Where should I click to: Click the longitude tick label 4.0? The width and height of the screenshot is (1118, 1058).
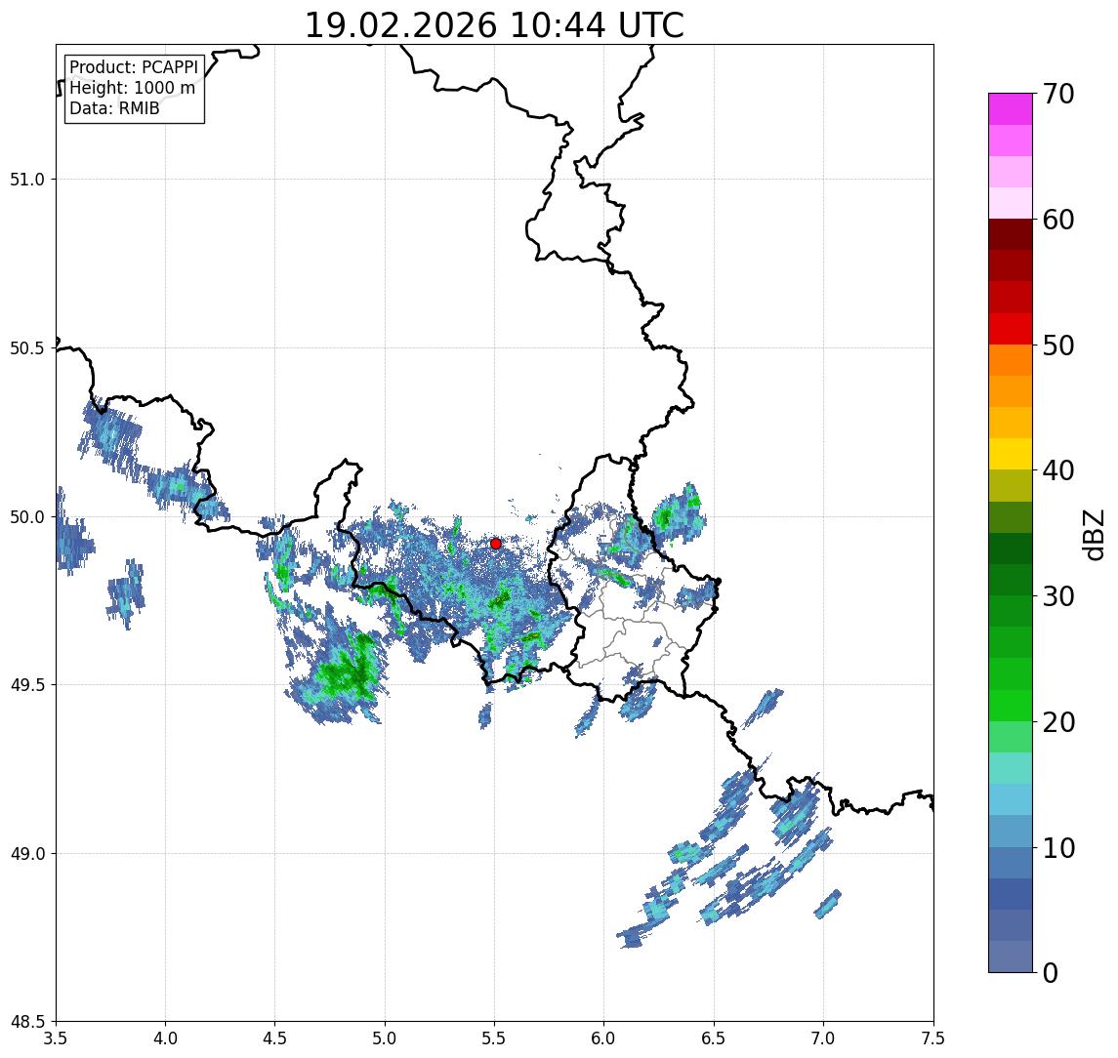click(165, 1038)
